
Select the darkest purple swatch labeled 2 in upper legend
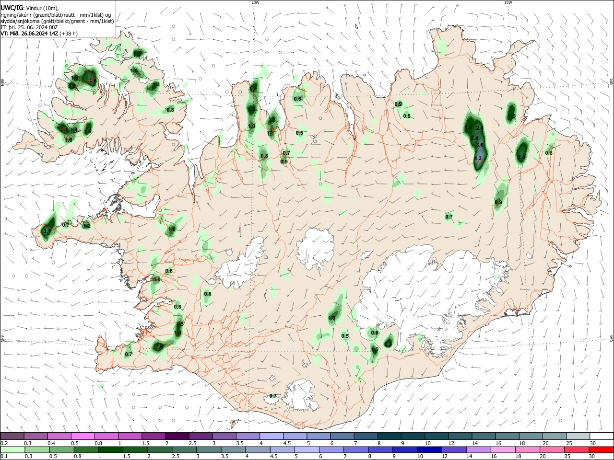pyautogui.click(x=177, y=436)
